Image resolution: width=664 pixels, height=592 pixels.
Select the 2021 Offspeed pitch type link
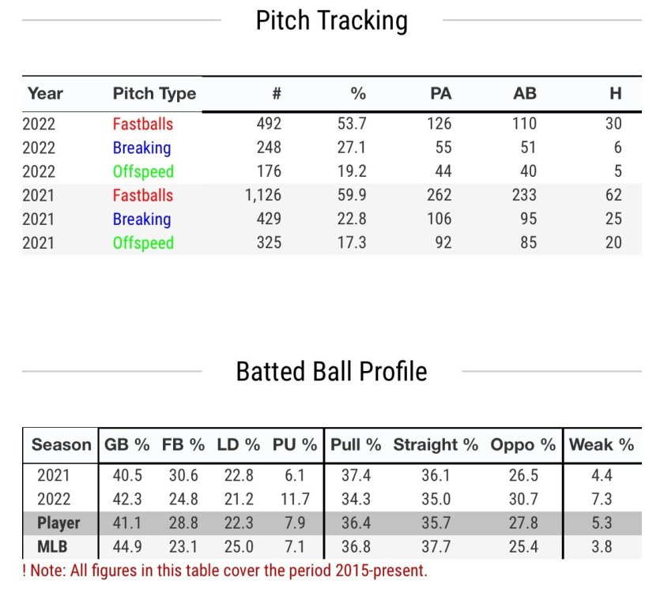[x=142, y=242]
